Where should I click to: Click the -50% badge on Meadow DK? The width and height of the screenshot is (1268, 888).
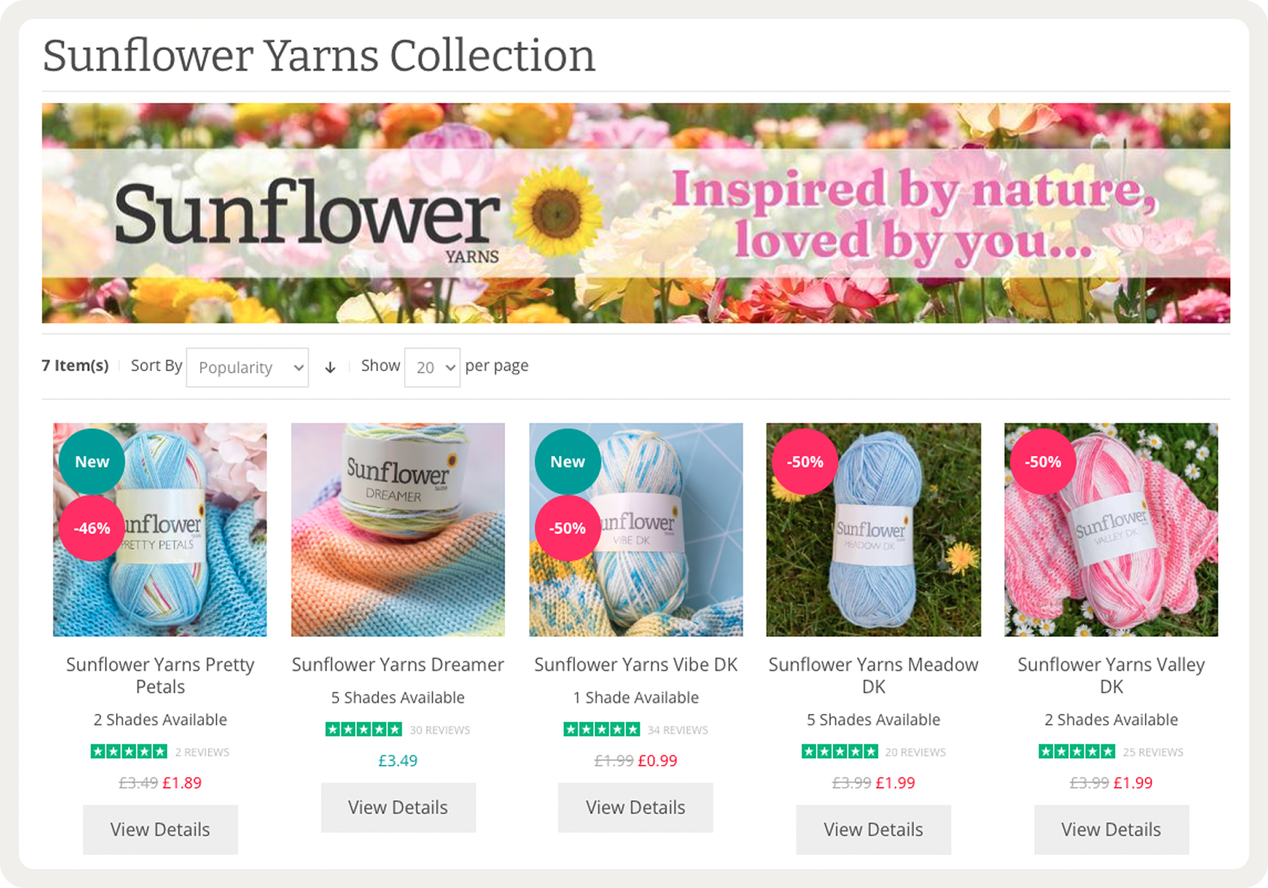(805, 461)
